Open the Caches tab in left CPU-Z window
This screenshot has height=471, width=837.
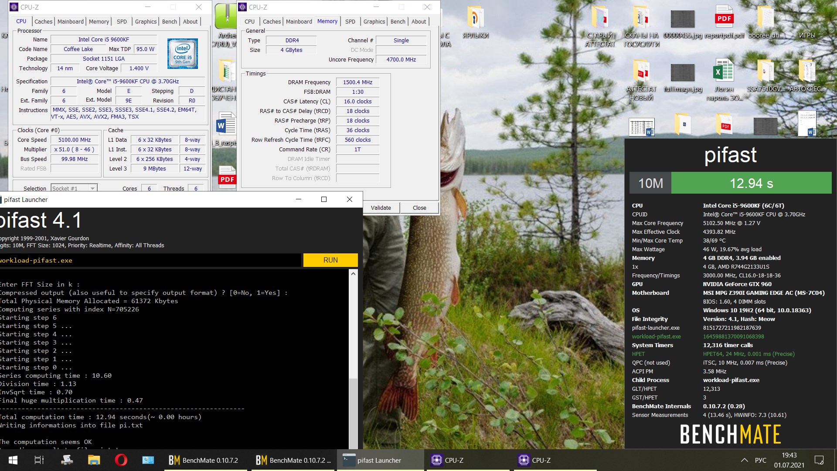[x=43, y=21]
